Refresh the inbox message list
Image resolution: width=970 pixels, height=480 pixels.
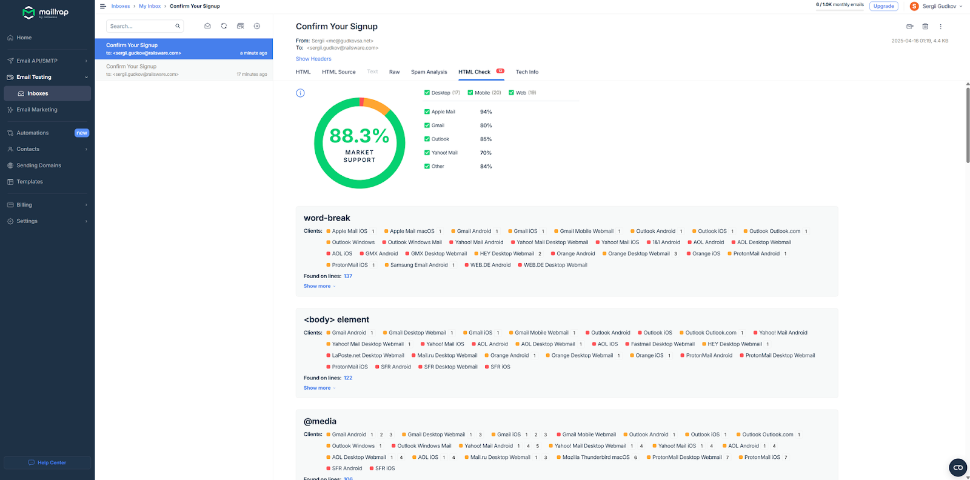(224, 26)
